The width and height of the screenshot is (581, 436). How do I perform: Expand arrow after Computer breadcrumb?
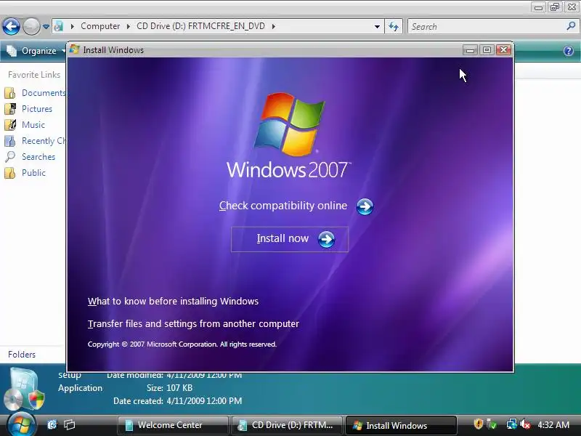(x=129, y=26)
